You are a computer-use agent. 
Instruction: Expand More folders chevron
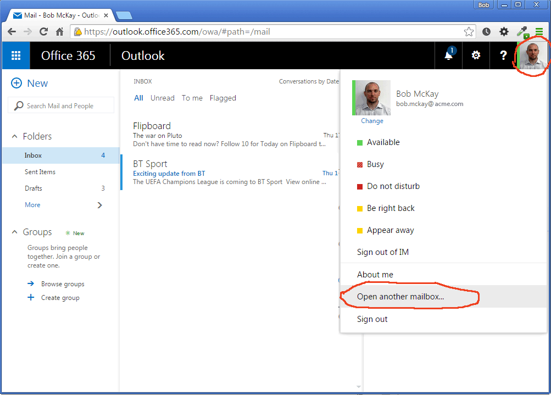point(99,205)
